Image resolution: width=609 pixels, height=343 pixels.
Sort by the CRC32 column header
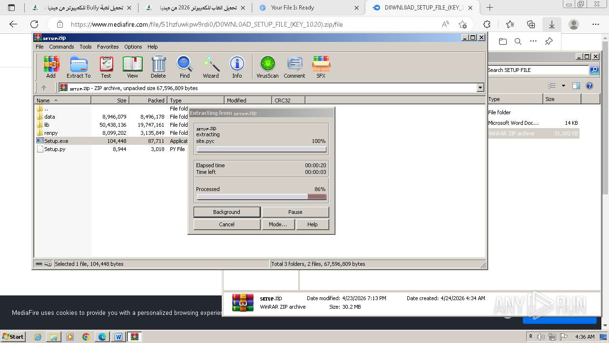tap(288, 100)
